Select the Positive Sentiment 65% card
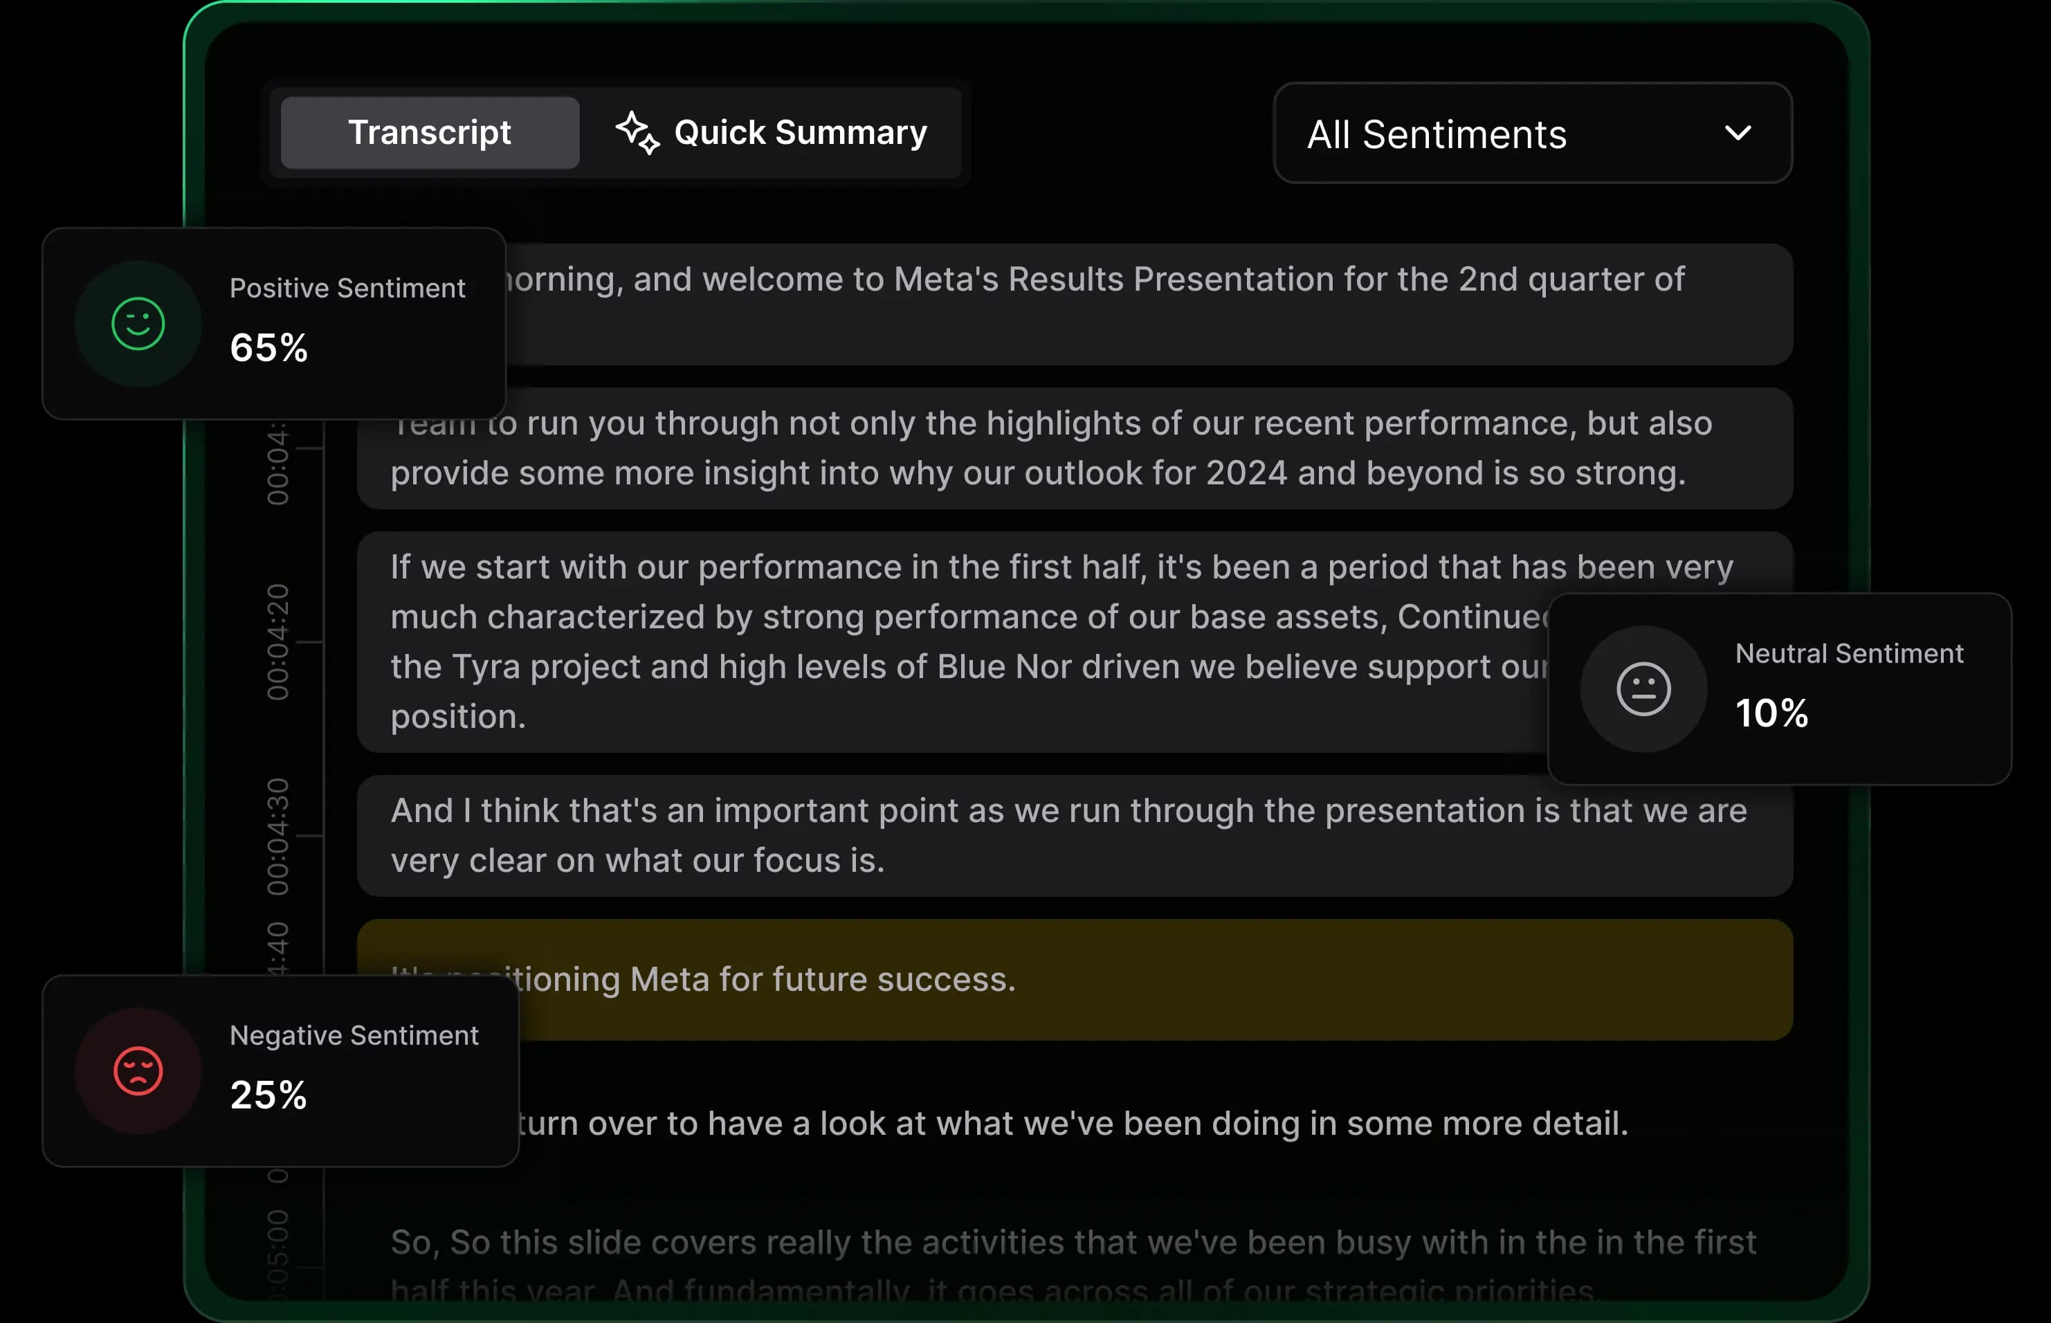Viewport: 2051px width, 1323px height. point(275,324)
